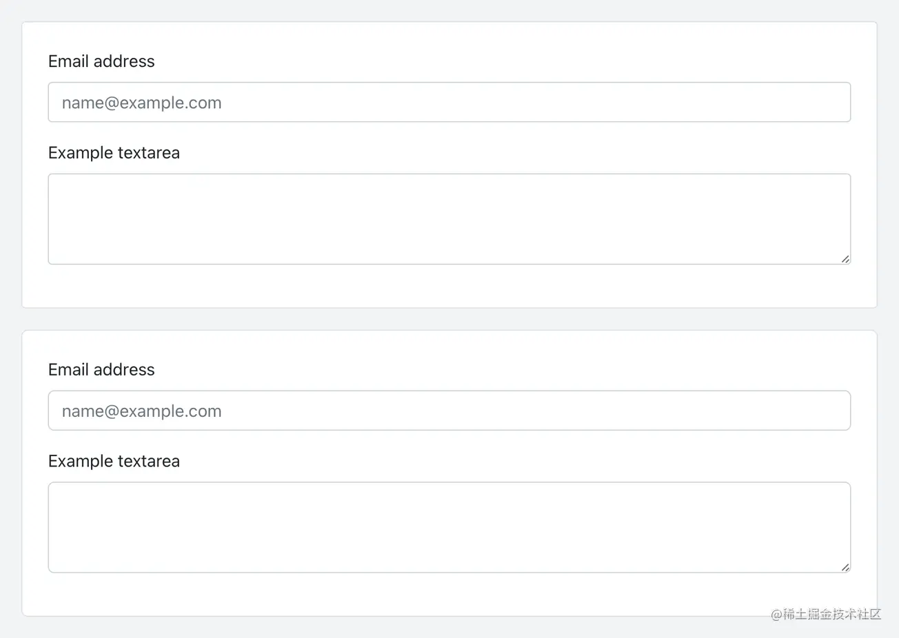This screenshot has height=638, width=899.
Task: Click the name@example.com placeholder in first card
Action: click(x=142, y=103)
